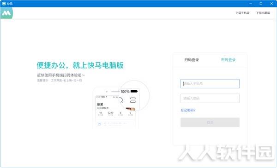Click the small app icon in the title bar
This screenshot has width=277, height=168.
pos(4,4)
